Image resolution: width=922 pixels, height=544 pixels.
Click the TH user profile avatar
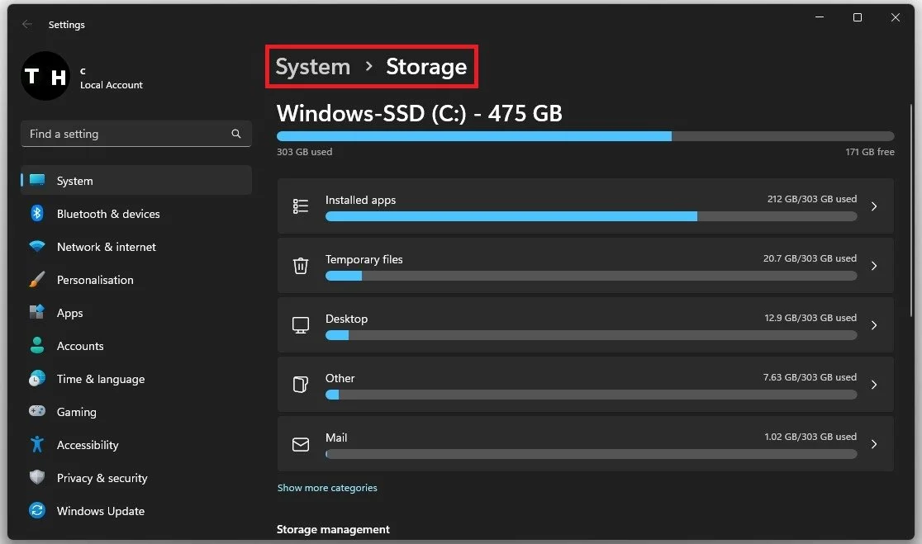(45, 76)
